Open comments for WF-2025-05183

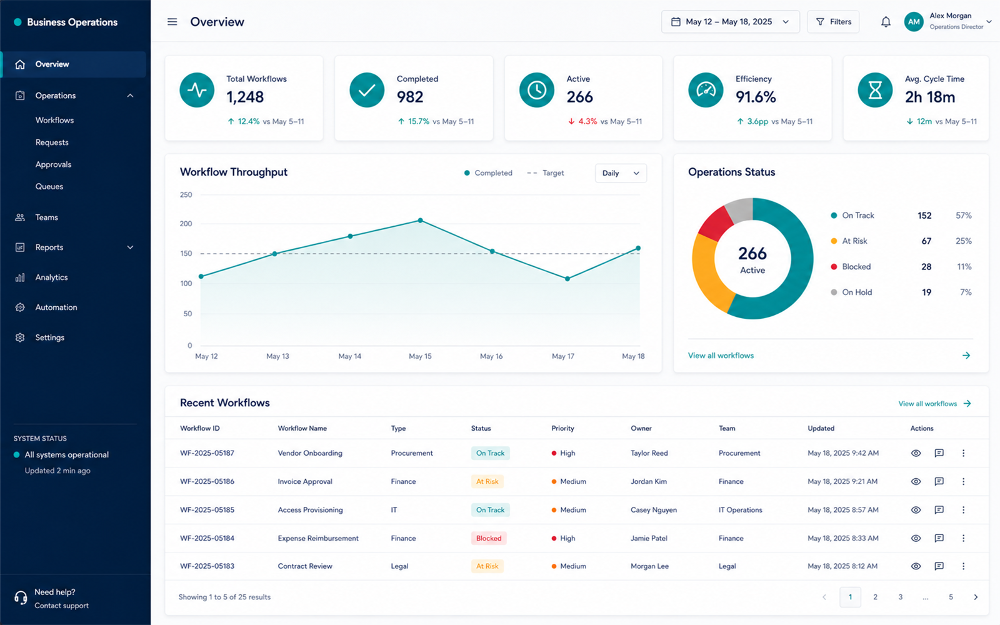[x=939, y=566]
